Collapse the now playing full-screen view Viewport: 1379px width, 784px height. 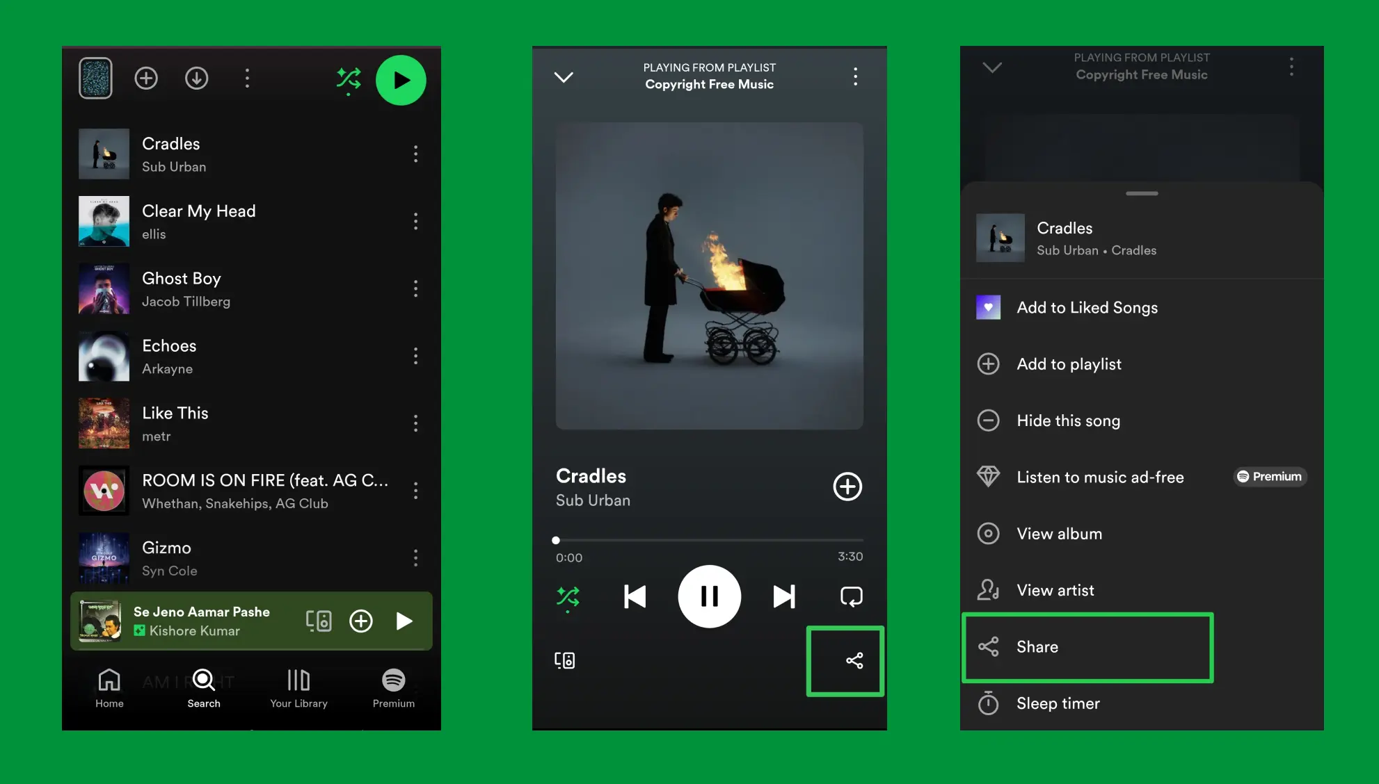pyautogui.click(x=564, y=78)
